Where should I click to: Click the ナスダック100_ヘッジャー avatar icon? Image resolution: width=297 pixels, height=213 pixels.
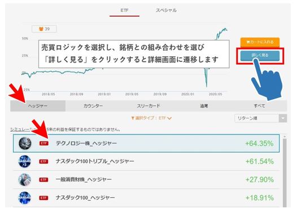coord(25,198)
